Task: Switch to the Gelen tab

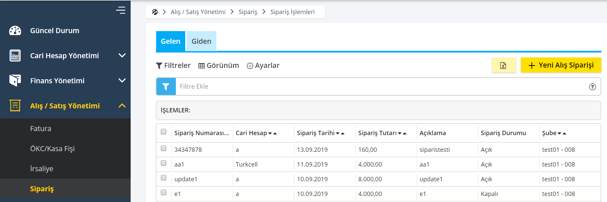Action: 171,41
